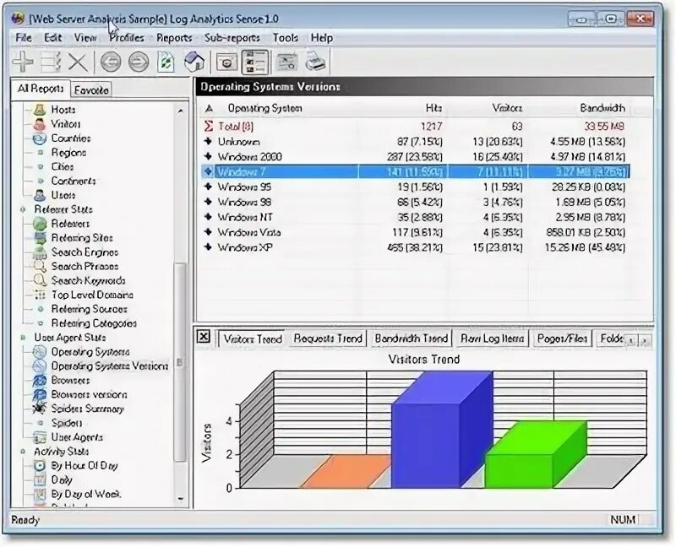This screenshot has height=547, width=676.
Task: Click the tab strip scroll right arrow
Action: [645, 341]
